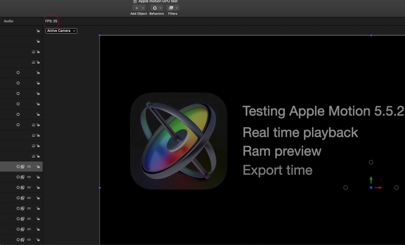Toggle behaviors gear icon in the highlighted layer row

[x=18, y=167]
